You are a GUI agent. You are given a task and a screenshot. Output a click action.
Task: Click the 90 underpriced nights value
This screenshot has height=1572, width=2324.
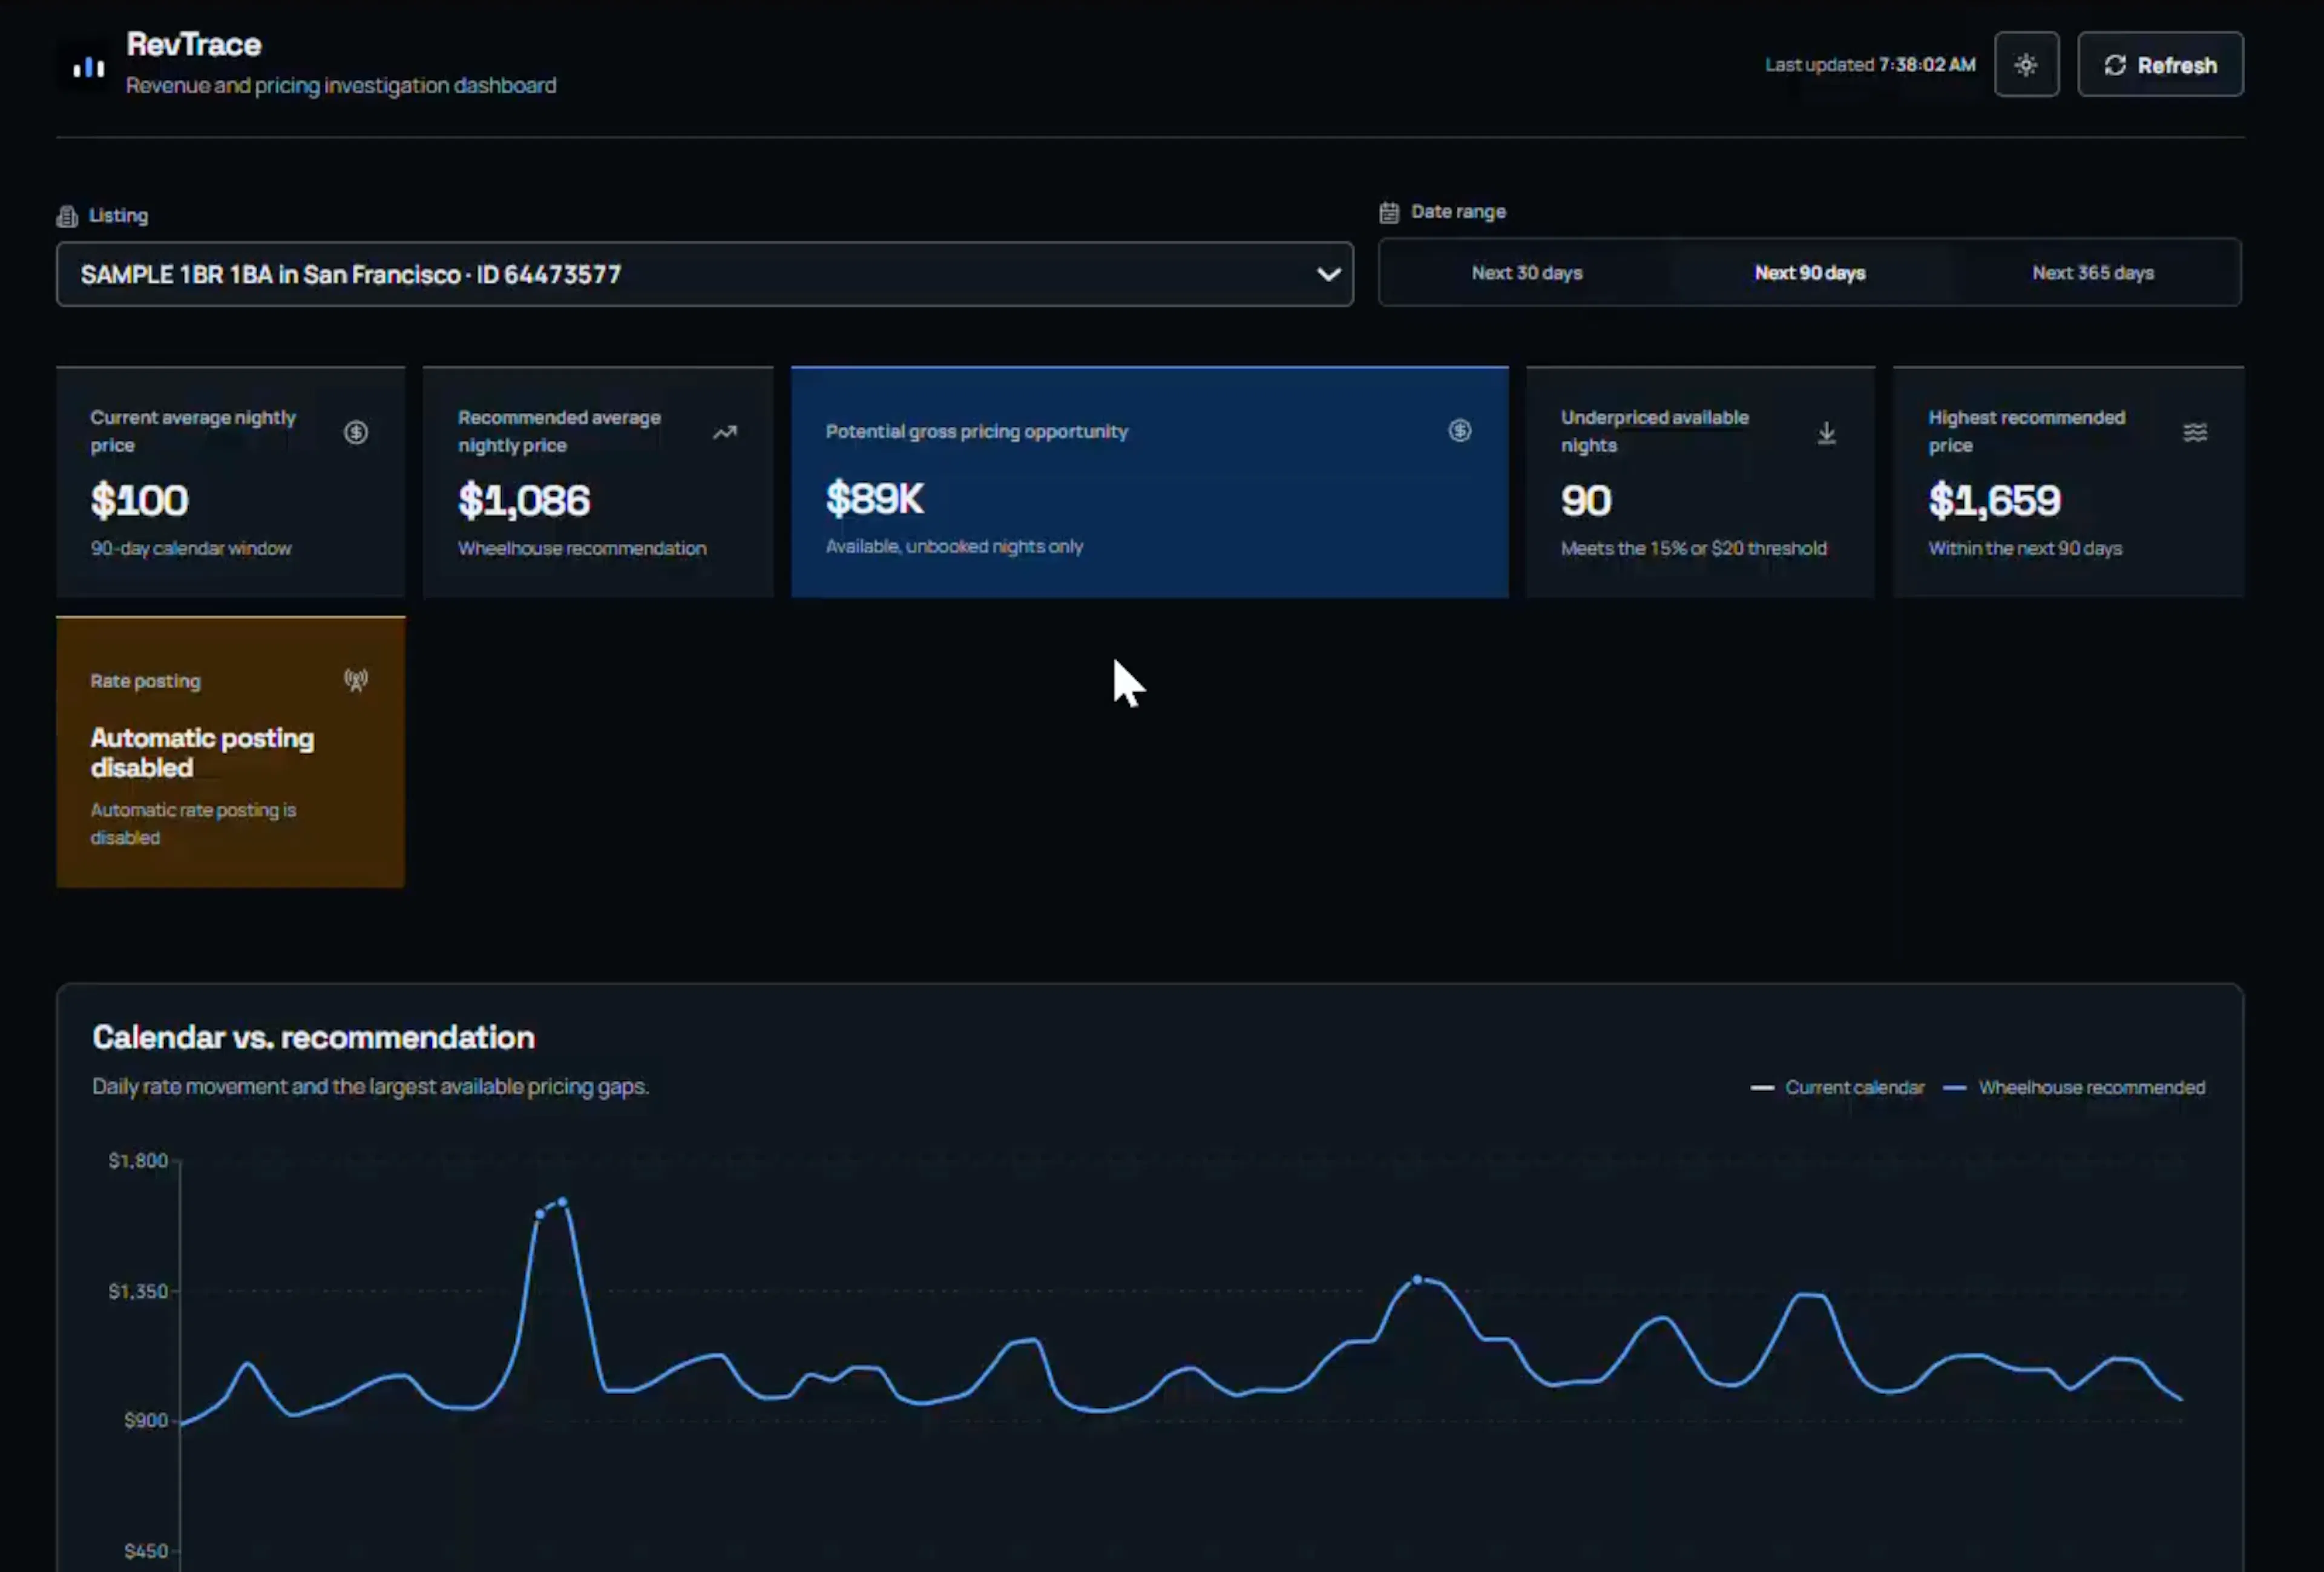(x=1586, y=500)
